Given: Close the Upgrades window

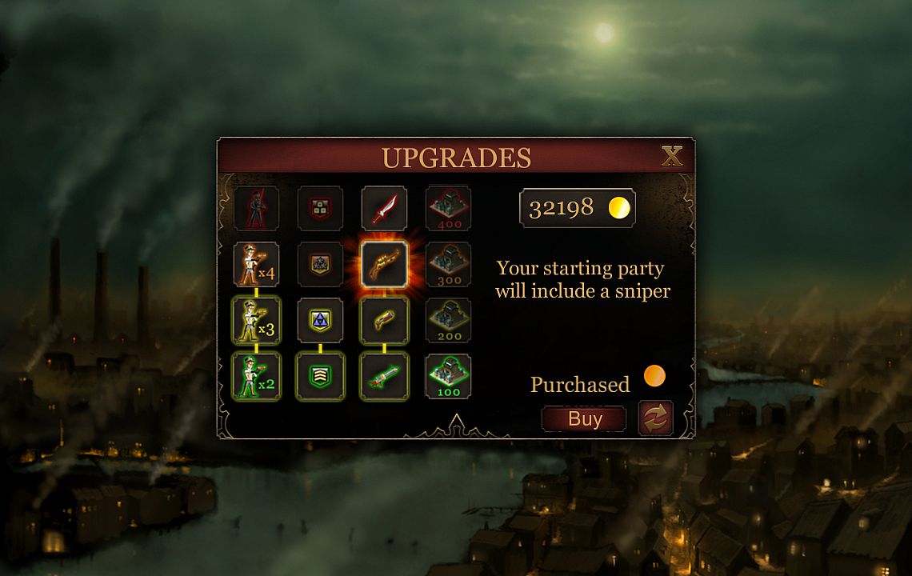Looking at the screenshot, I should click(x=672, y=156).
